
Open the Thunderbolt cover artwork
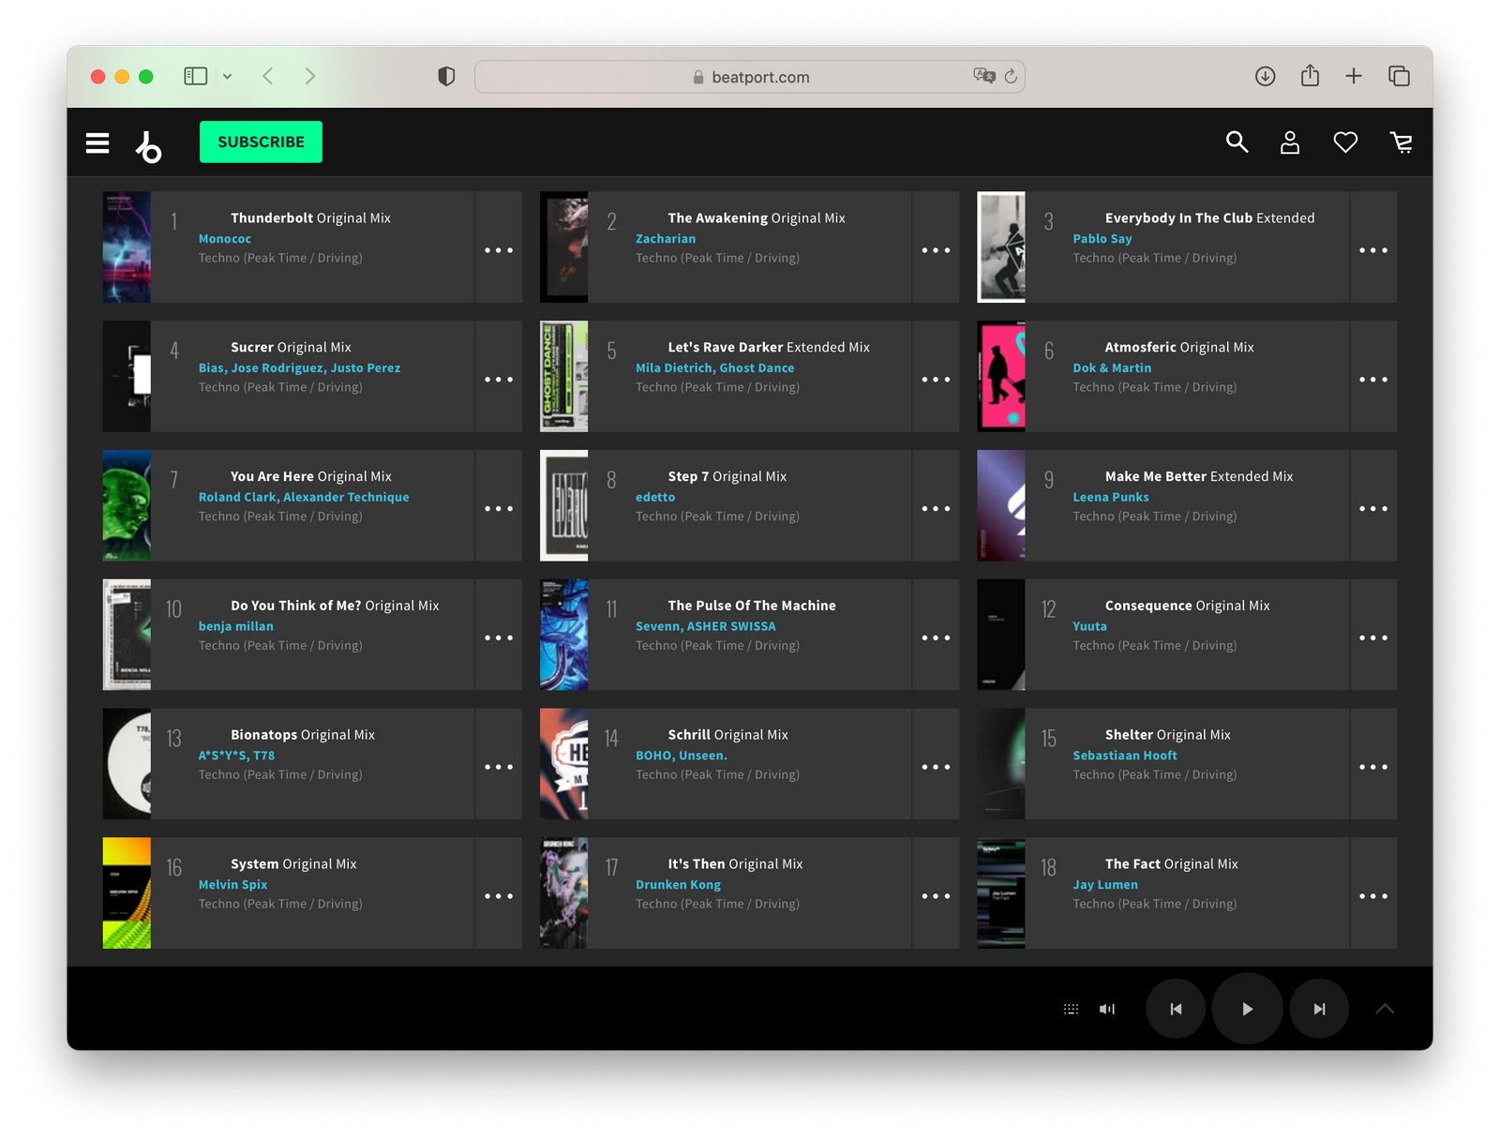(x=127, y=247)
